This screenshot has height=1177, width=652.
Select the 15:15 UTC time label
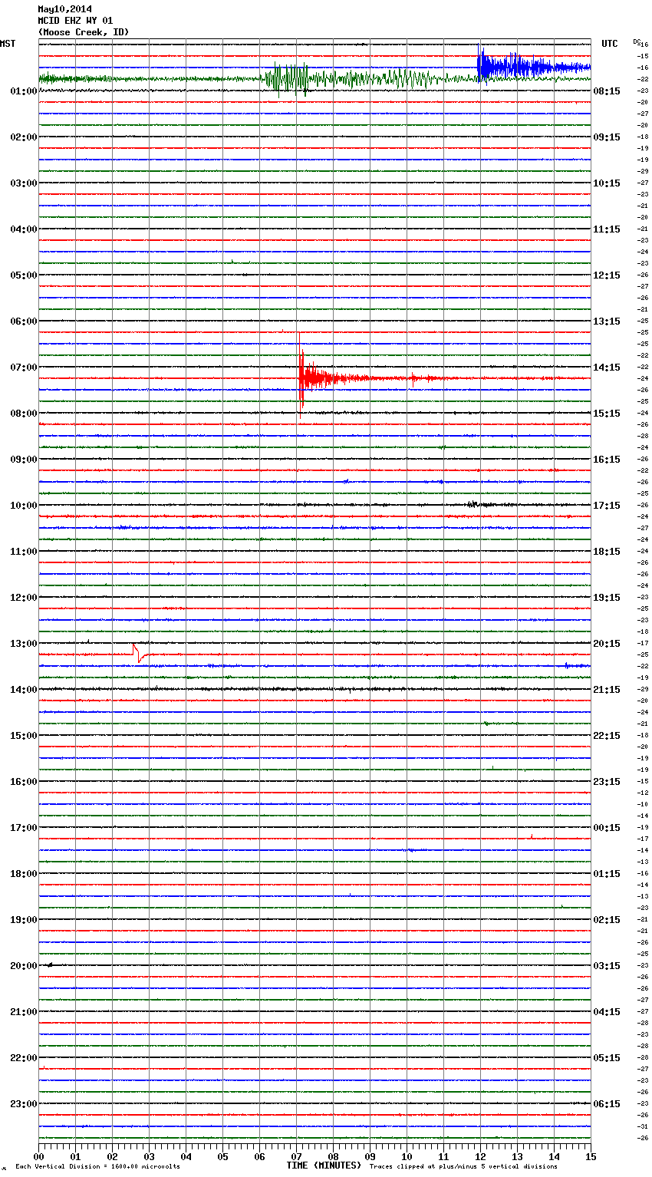coord(607,414)
